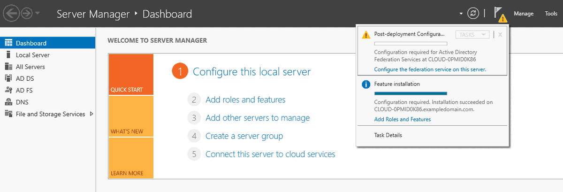The image size is (563, 192).
Task: Click Configure the federation service on this server
Action: 430,69
